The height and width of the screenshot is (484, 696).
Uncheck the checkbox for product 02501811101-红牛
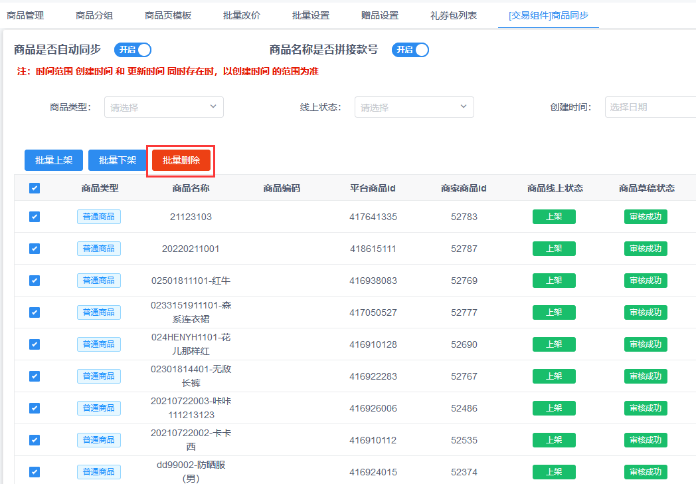[x=35, y=281]
